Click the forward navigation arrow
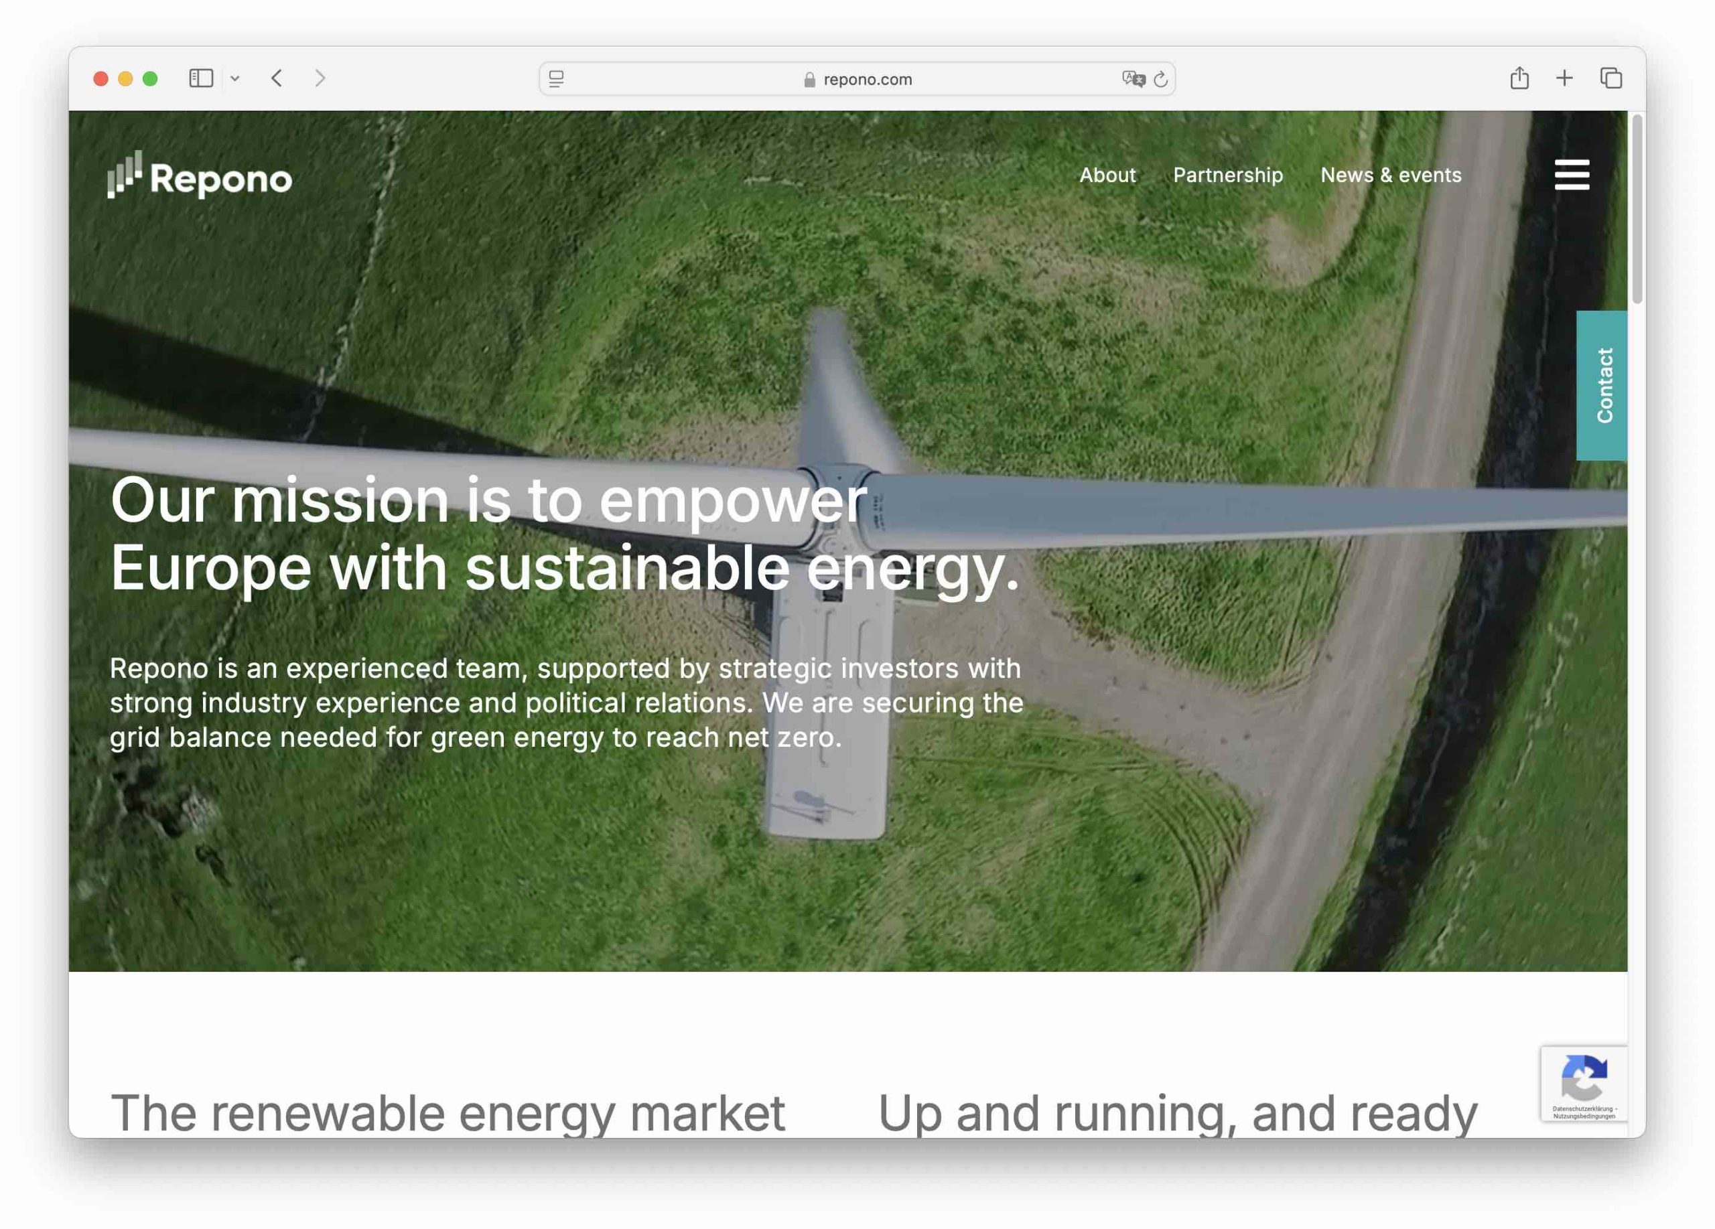The height and width of the screenshot is (1229, 1715). pos(321,78)
